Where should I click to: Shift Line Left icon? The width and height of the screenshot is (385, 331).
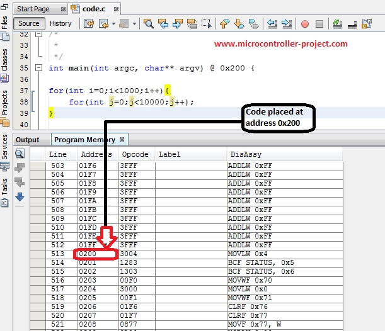pyautogui.click(x=272, y=24)
